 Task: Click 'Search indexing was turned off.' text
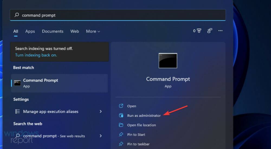[44, 48]
